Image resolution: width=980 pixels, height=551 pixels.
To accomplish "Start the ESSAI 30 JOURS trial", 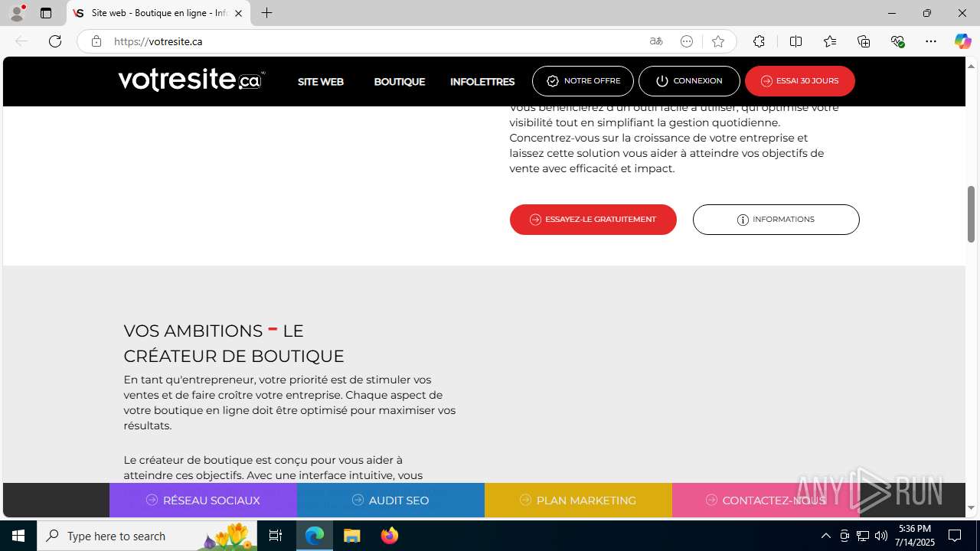I will click(x=800, y=81).
